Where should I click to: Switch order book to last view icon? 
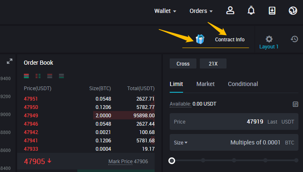[x=61, y=76]
